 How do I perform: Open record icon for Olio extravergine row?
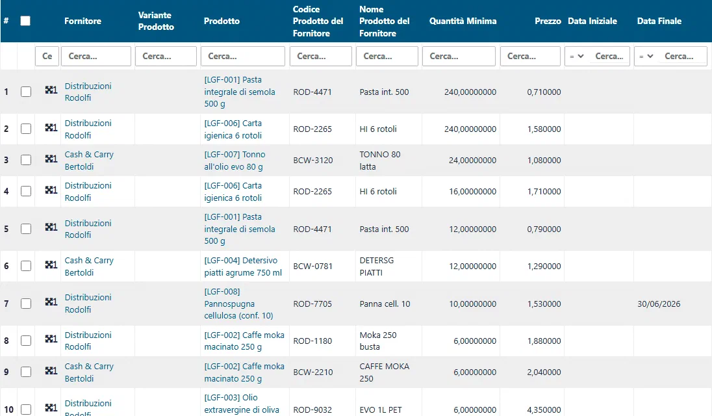click(51, 408)
